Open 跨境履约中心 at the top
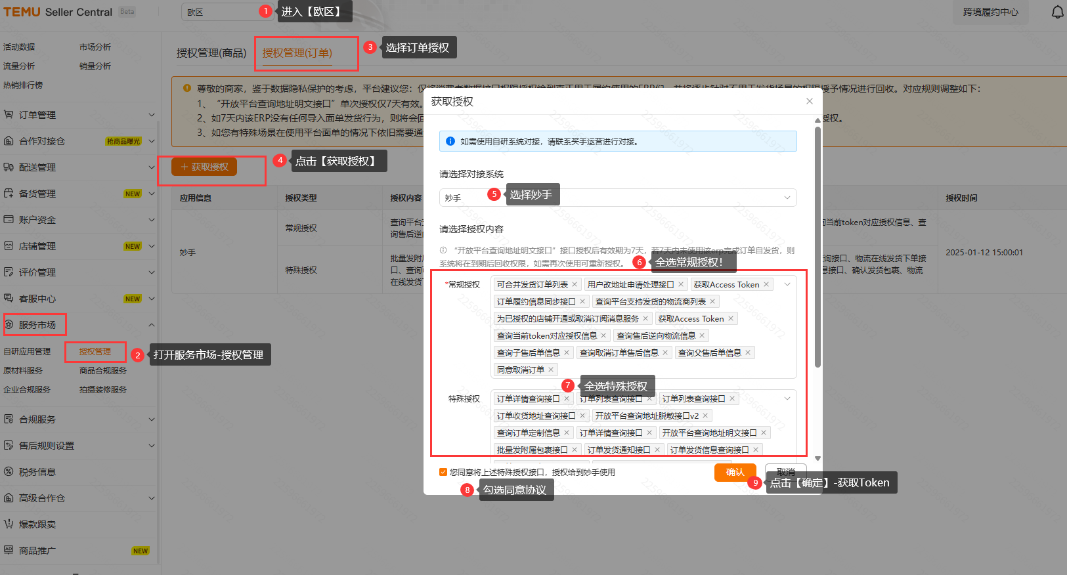This screenshot has height=575, width=1067. (991, 12)
